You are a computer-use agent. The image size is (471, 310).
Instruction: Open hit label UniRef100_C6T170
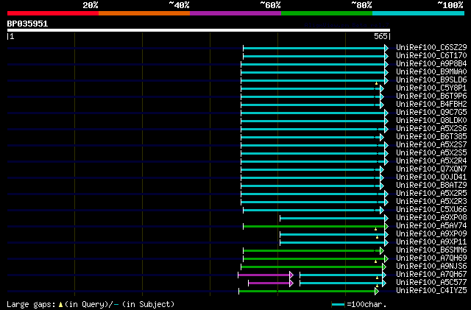tap(431, 56)
